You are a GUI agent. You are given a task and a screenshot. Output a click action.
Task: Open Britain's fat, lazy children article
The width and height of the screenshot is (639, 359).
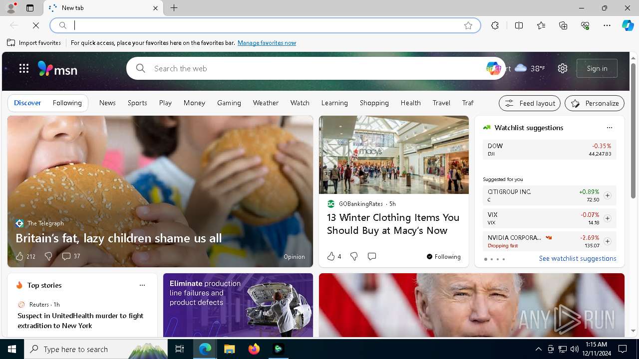(x=118, y=238)
